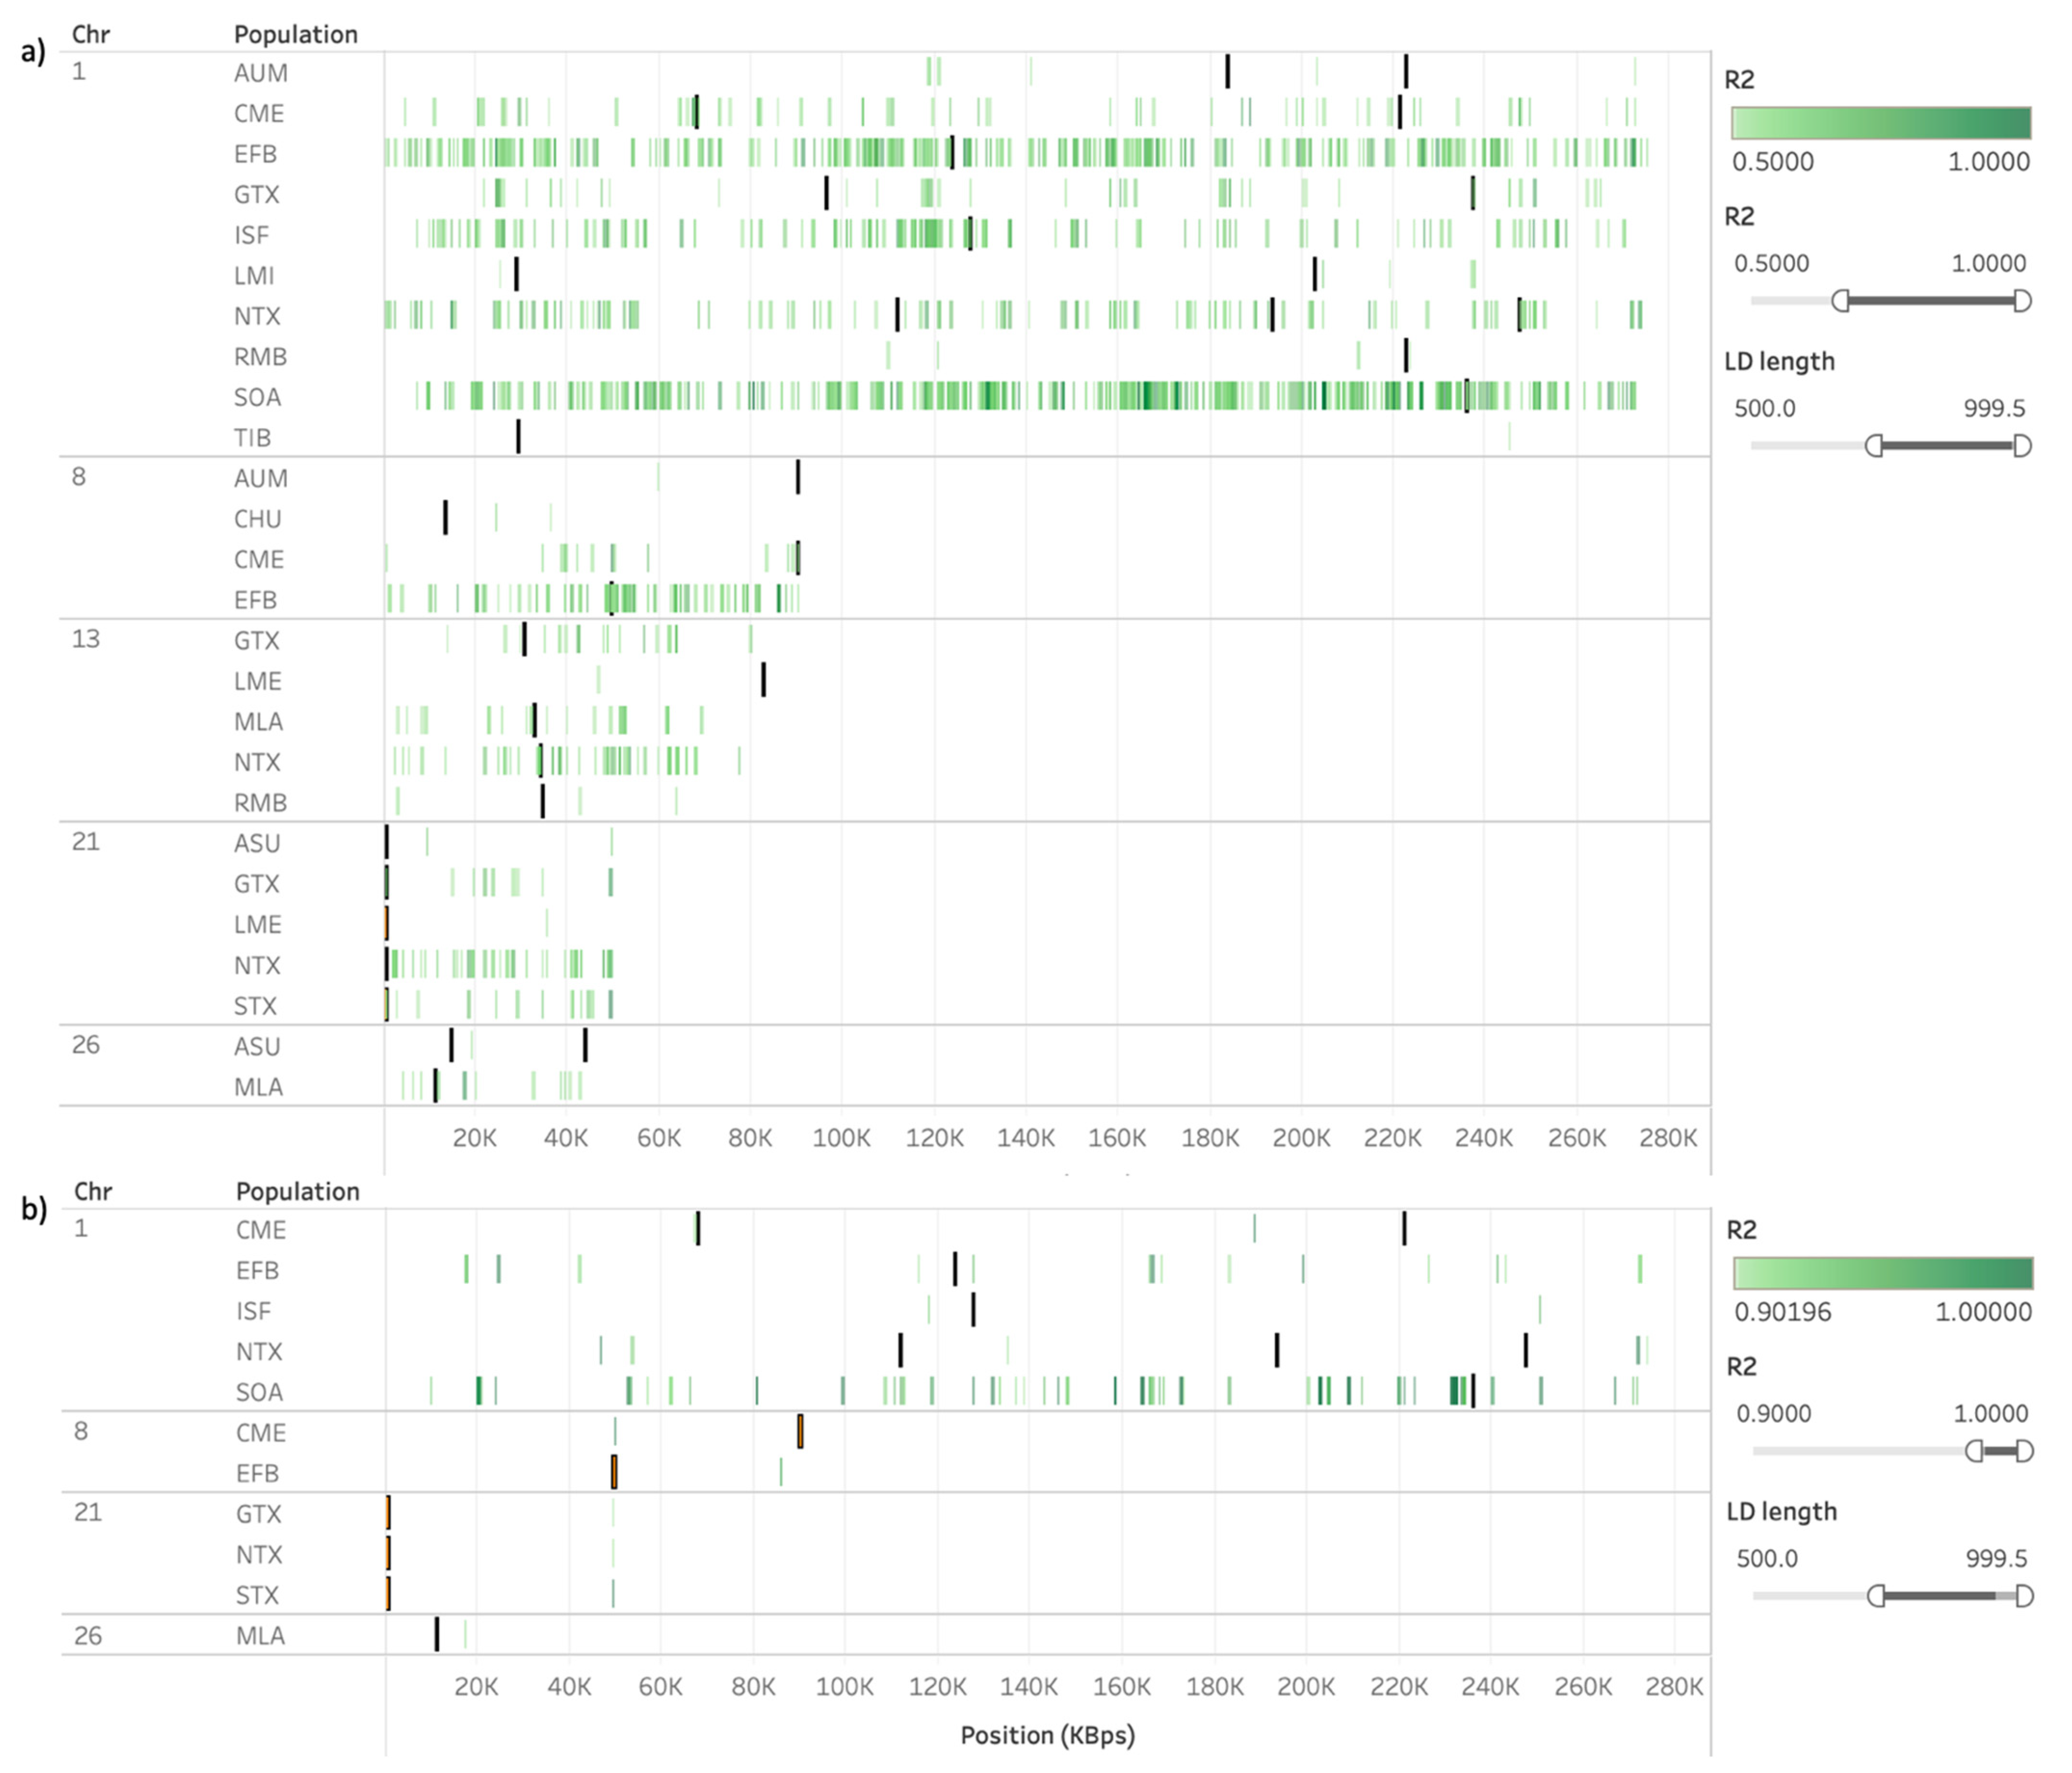
Task: Click left handle of panel a R2 slider
Action: [x=1840, y=300]
